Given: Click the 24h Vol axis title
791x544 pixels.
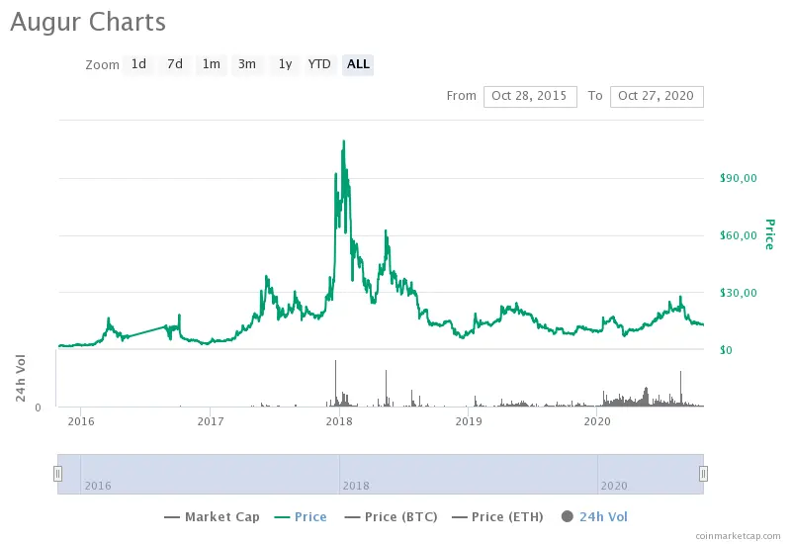Looking at the screenshot, I should (21, 378).
